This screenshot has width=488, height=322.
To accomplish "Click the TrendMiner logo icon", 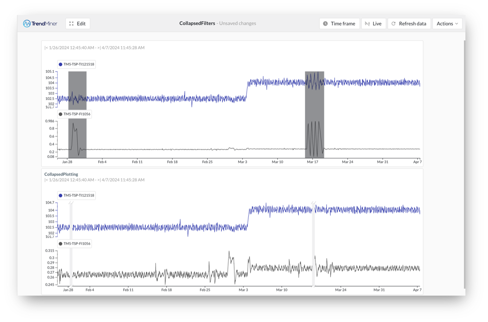I will pos(27,24).
